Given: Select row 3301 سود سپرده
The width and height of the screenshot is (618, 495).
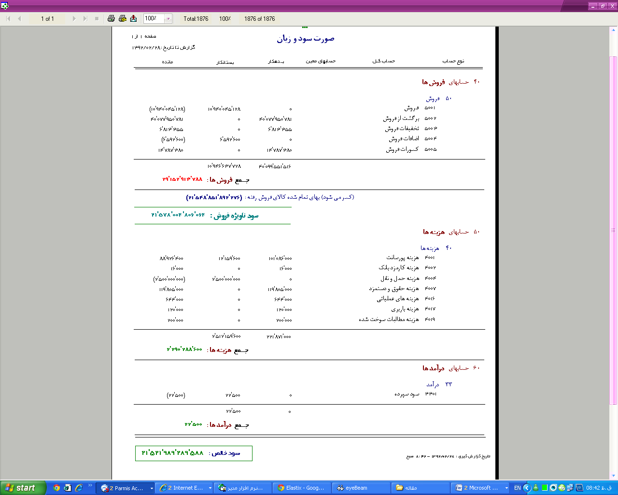Looking at the screenshot, I should tap(302, 394).
